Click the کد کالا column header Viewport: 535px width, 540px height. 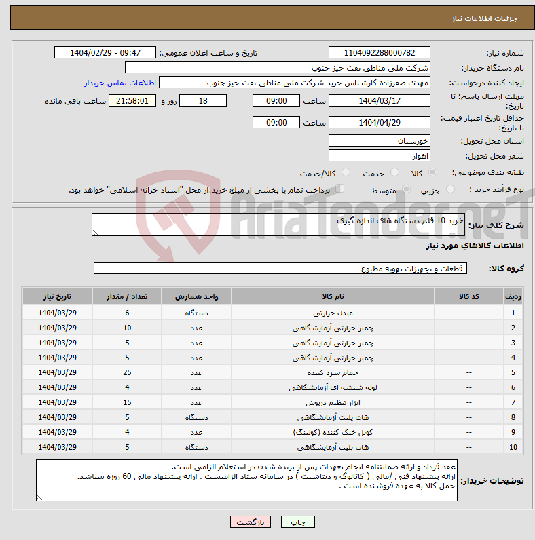(x=469, y=296)
